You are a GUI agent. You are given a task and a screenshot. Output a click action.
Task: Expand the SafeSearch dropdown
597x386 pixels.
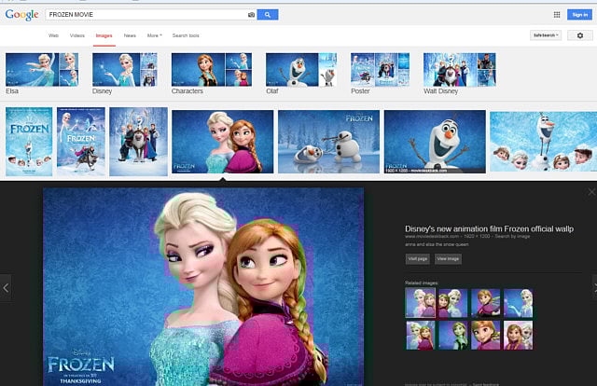546,35
